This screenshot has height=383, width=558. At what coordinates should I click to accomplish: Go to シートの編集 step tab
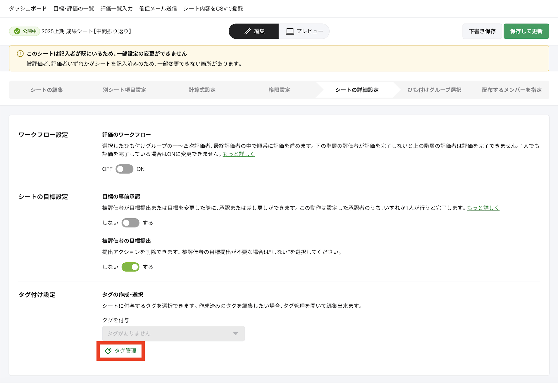point(47,90)
